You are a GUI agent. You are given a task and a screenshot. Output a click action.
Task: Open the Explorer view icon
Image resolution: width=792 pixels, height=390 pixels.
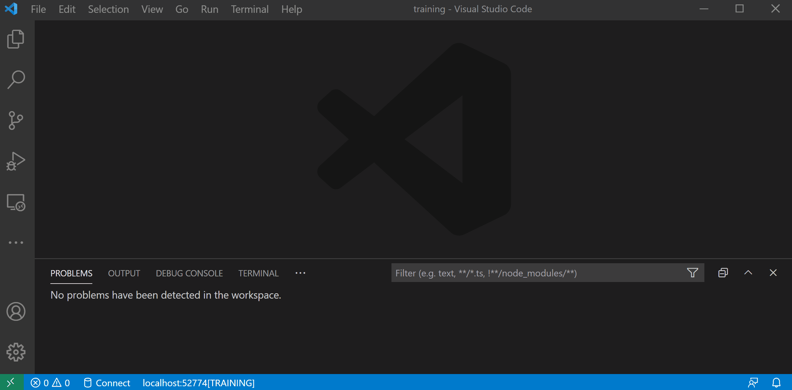click(x=16, y=39)
